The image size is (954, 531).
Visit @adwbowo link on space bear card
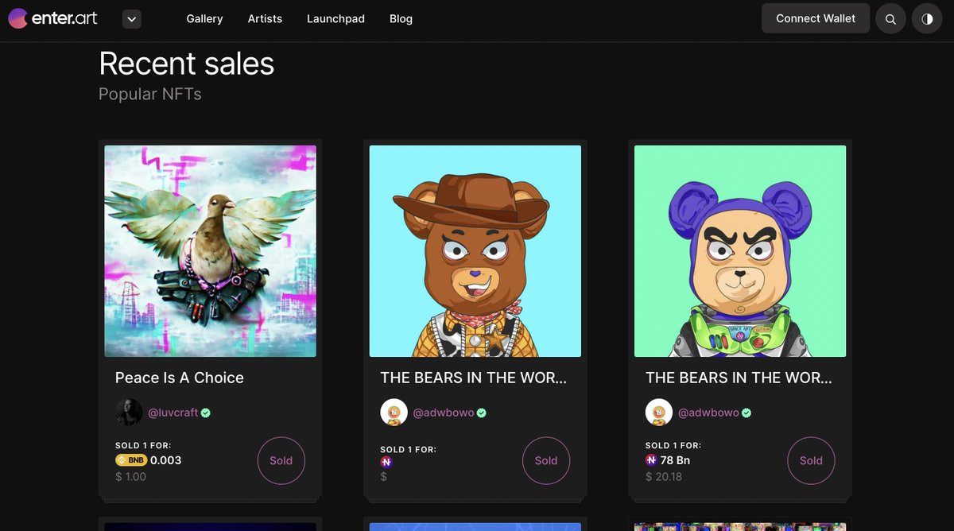click(708, 413)
